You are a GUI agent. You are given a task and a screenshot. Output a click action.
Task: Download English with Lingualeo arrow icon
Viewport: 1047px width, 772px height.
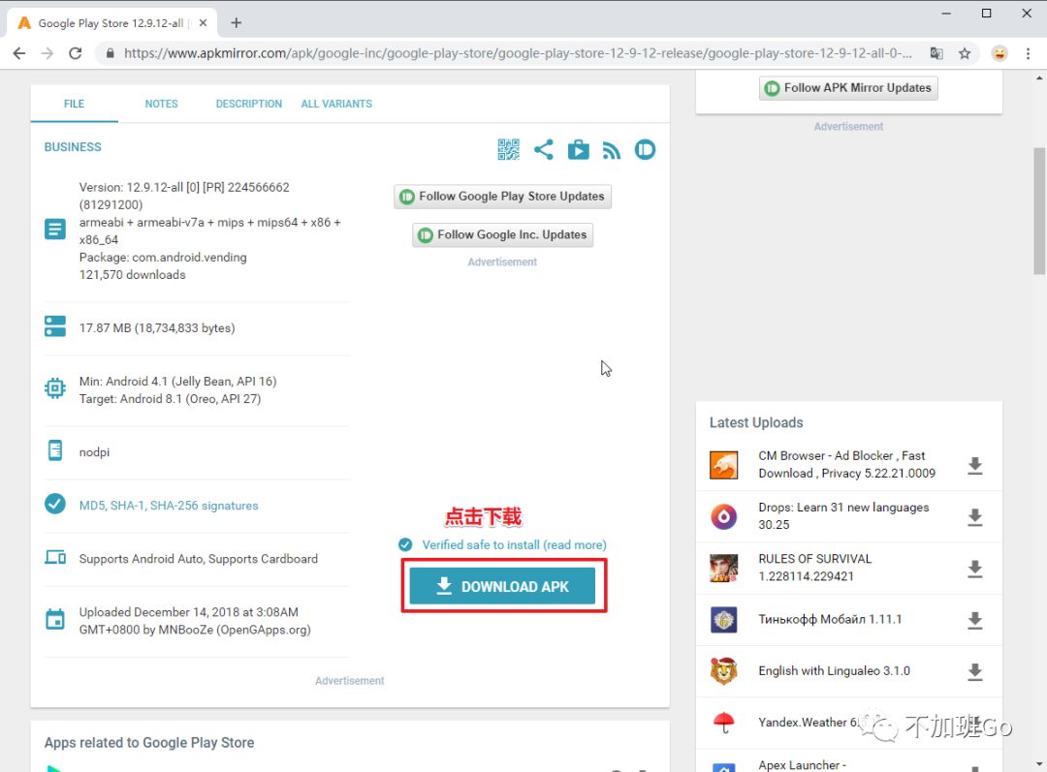tap(975, 672)
